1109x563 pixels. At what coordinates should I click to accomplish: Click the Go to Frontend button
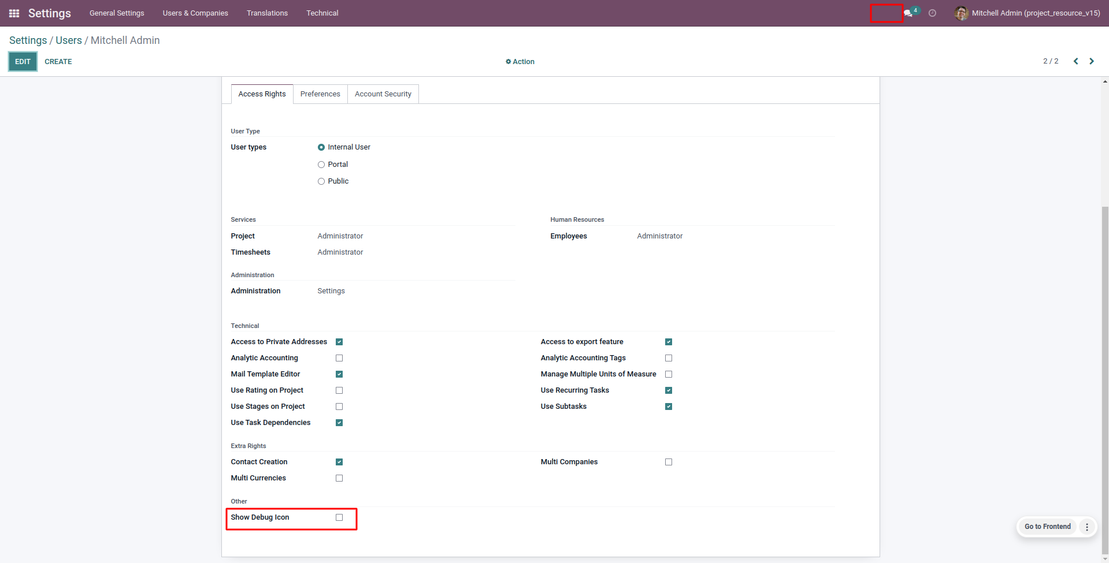pos(1047,527)
